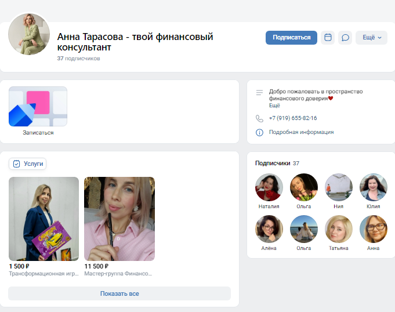Open the Подписчики 37 header
The image size is (395, 312).
(x=277, y=163)
